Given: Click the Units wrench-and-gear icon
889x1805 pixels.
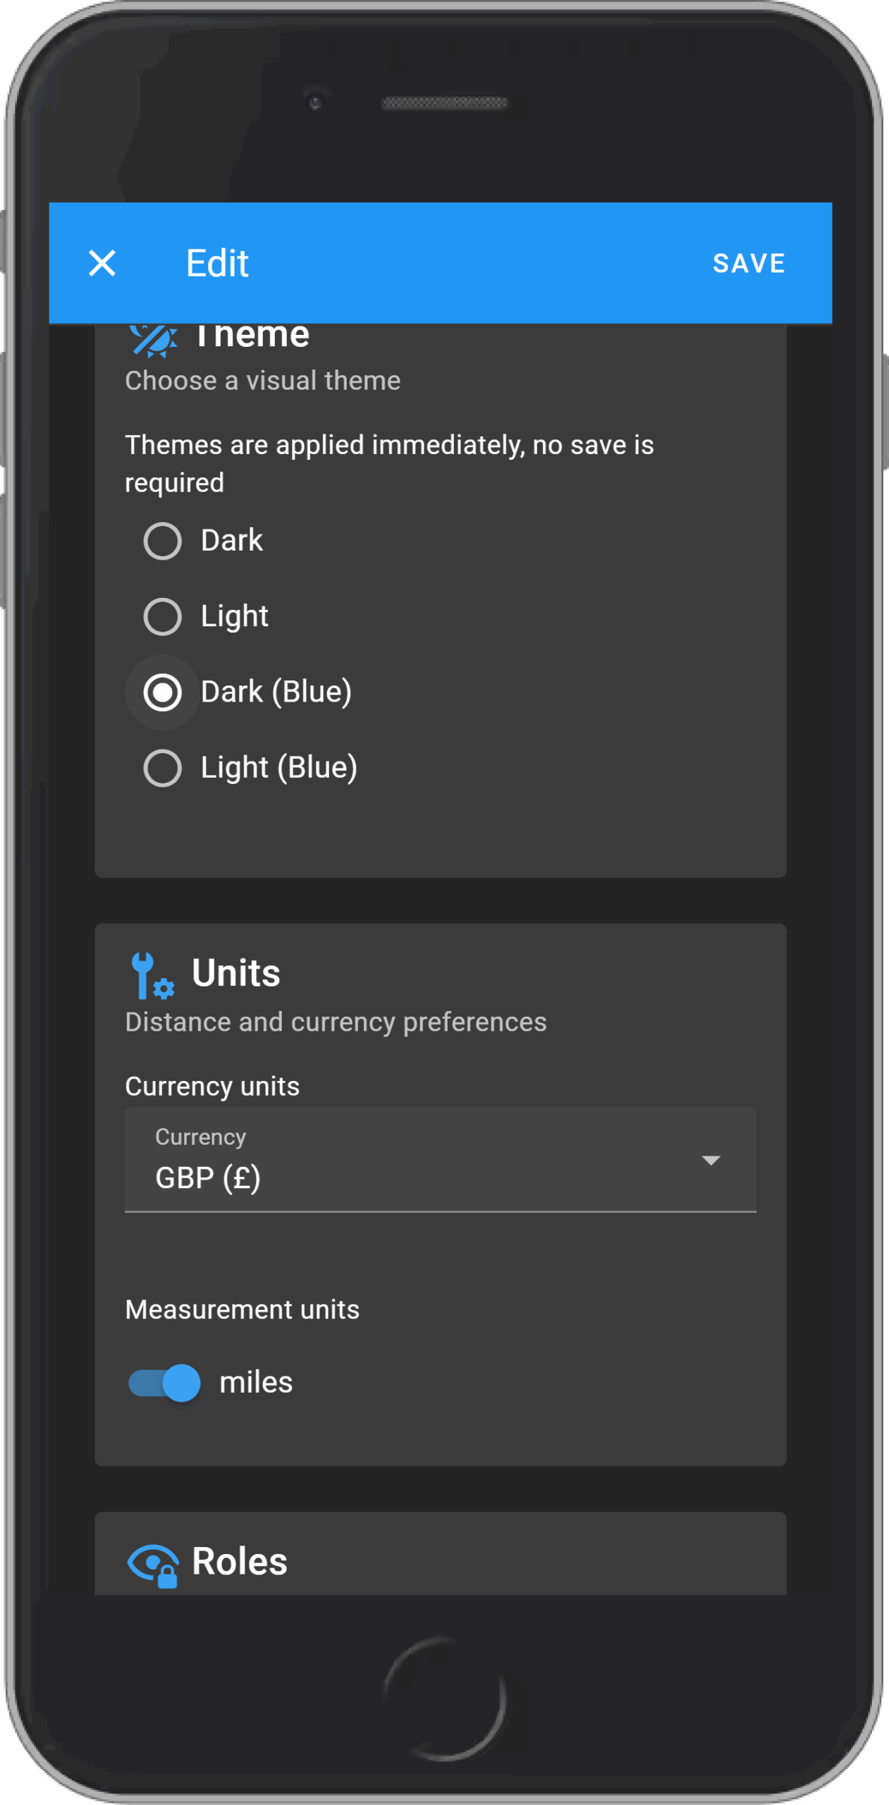Looking at the screenshot, I should click(152, 975).
